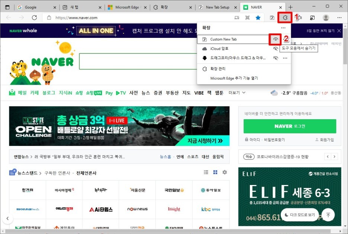This screenshot has height=234, width=348.
Task: Open the Extensions puzzle icon
Action: coord(285,17)
